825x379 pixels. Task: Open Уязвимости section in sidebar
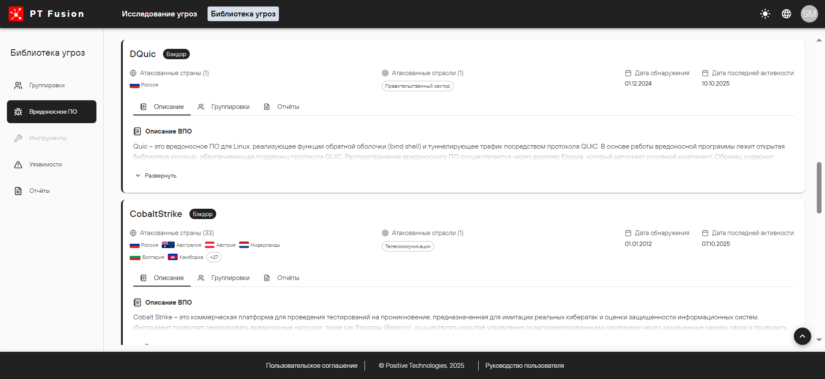[45, 165]
